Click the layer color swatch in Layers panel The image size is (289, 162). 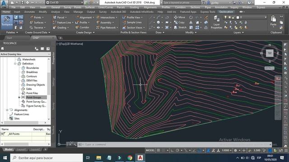point(238,18)
